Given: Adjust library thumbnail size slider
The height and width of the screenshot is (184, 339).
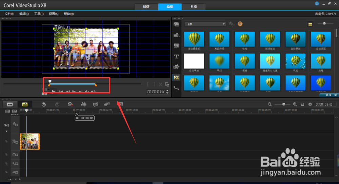Looking at the screenshot, I should [x=324, y=24].
